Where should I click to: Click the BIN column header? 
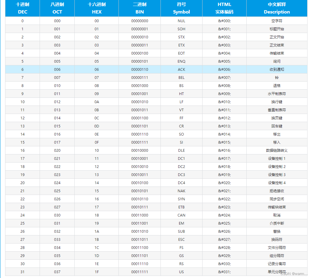[140, 8]
